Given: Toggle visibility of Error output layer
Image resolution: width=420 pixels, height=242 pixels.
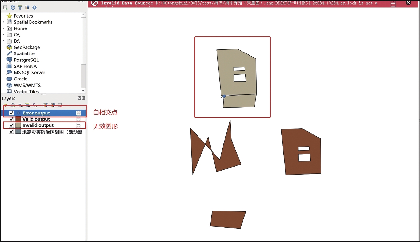Looking at the screenshot, I should [x=11, y=113].
